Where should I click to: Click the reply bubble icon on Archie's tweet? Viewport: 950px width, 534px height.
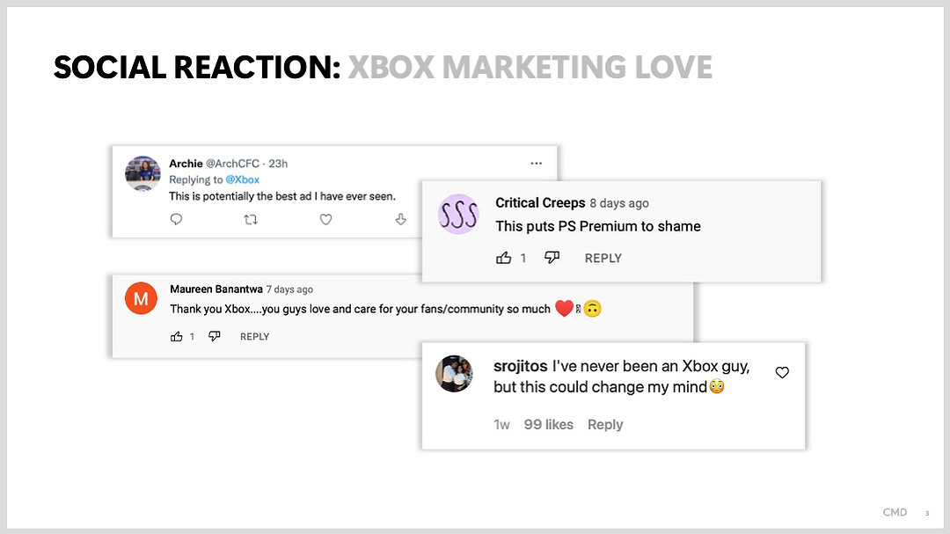(176, 219)
